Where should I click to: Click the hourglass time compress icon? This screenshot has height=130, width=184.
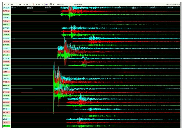tap(16, 4)
